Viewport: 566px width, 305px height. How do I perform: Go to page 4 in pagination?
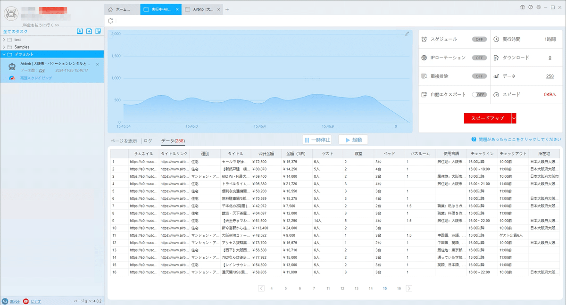click(x=272, y=289)
